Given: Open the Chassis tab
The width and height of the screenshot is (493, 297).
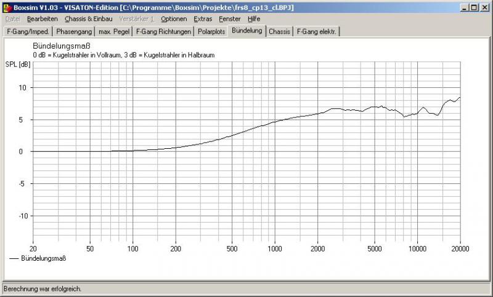Looking at the screenshot, I should click(280, 31).
